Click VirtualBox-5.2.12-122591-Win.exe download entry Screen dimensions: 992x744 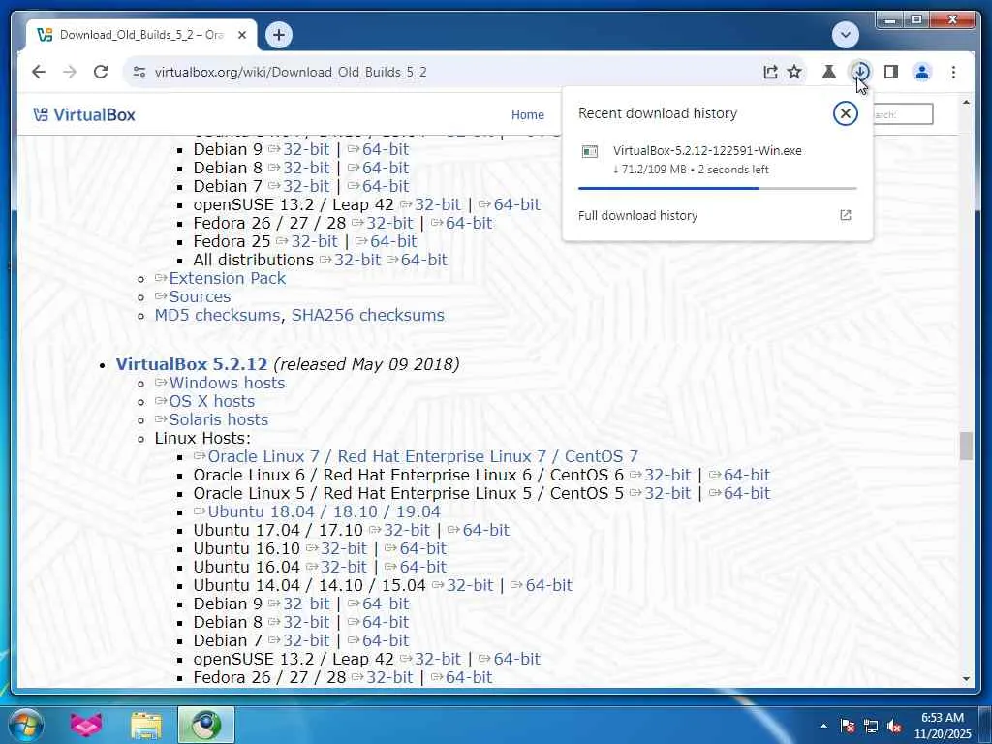[717, 160]
